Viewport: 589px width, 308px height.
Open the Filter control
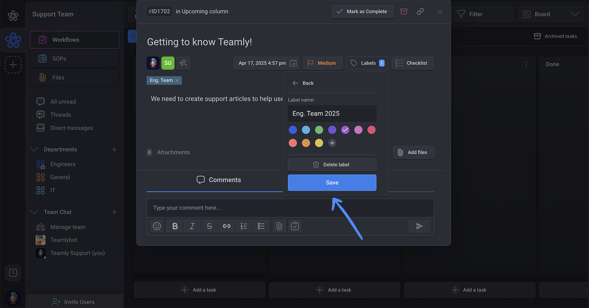pyautogui.click(x=483, y=14)
